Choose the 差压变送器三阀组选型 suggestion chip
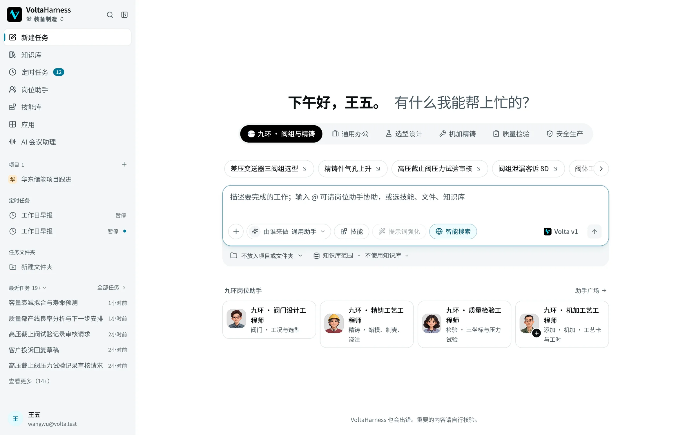The image size is (696, 435). (x=269, y=168)
